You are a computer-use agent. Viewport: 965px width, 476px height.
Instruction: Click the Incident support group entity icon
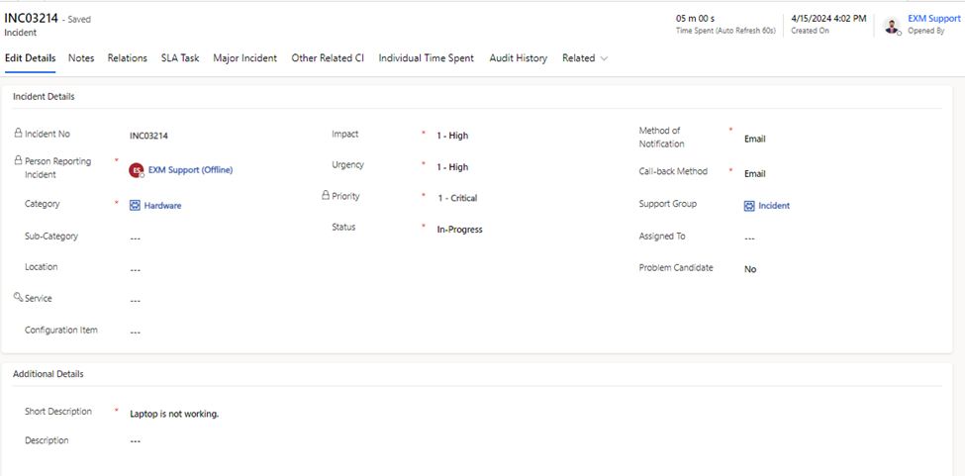pos(749,206)
